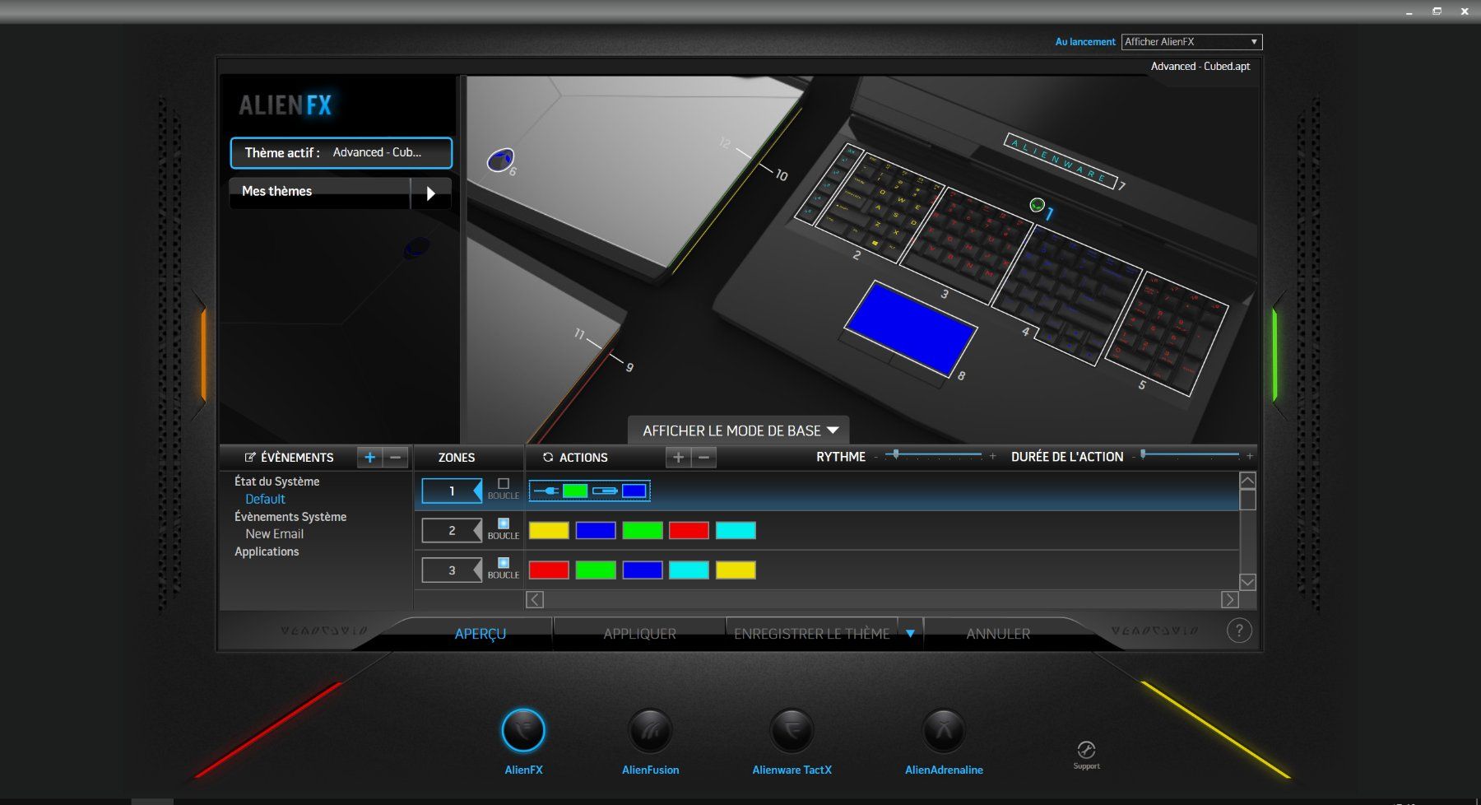This screenshot has width=1481, height=805.
Task: Select the plugged-in AC power state icon in zone 1
Action: click(x=546, y=491)
